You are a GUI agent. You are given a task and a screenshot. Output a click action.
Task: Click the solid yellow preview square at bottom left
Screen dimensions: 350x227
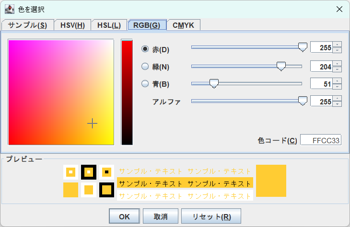tap(71, 190)
